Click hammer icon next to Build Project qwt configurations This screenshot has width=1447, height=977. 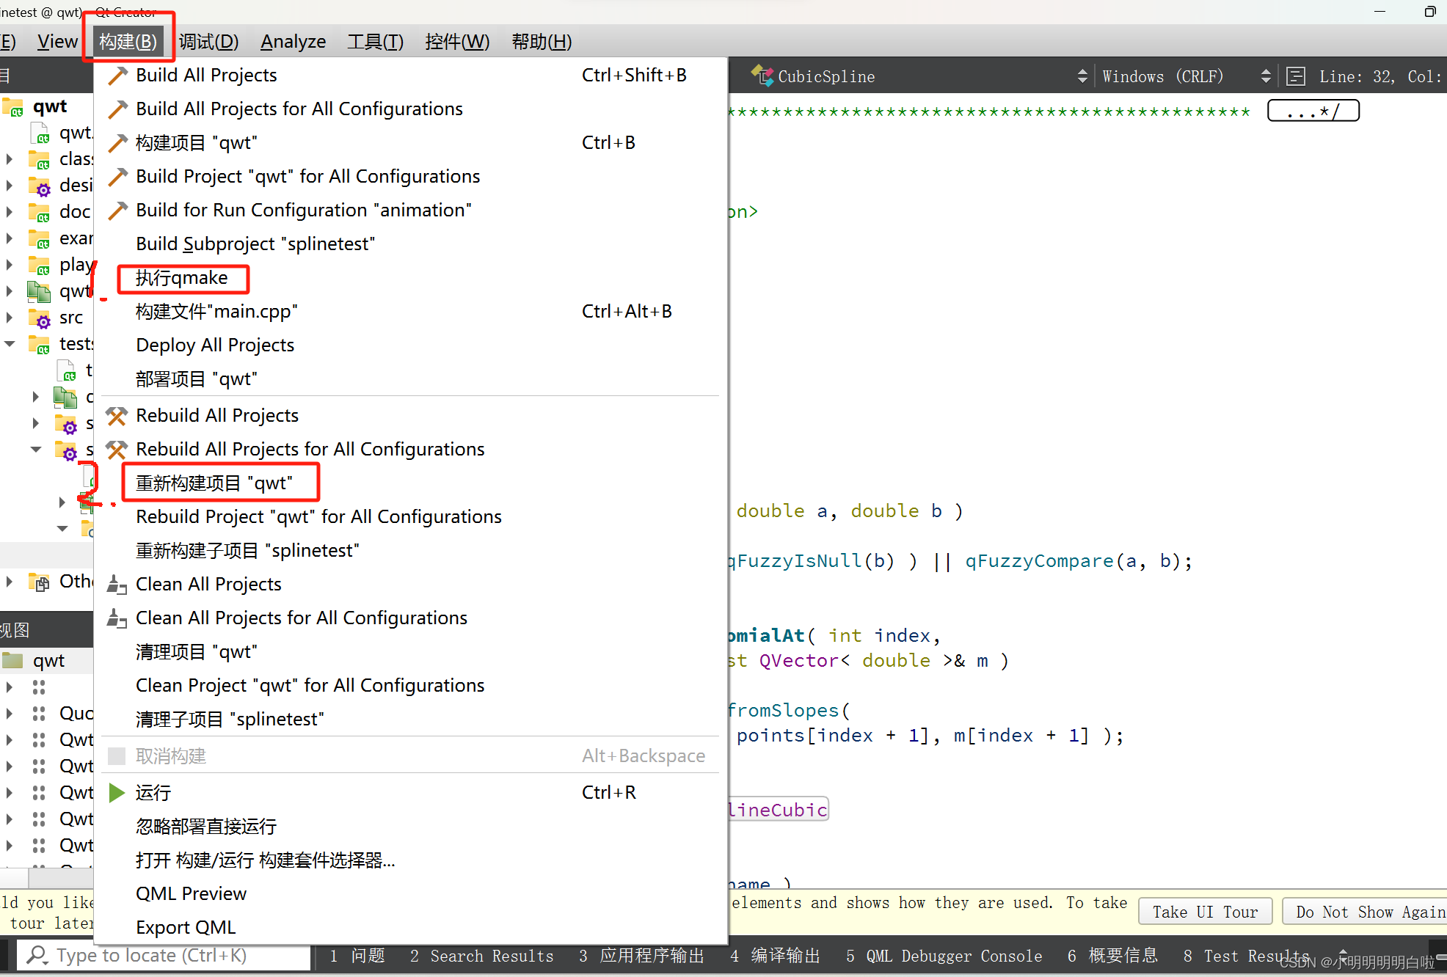click(x=117, y=177)
